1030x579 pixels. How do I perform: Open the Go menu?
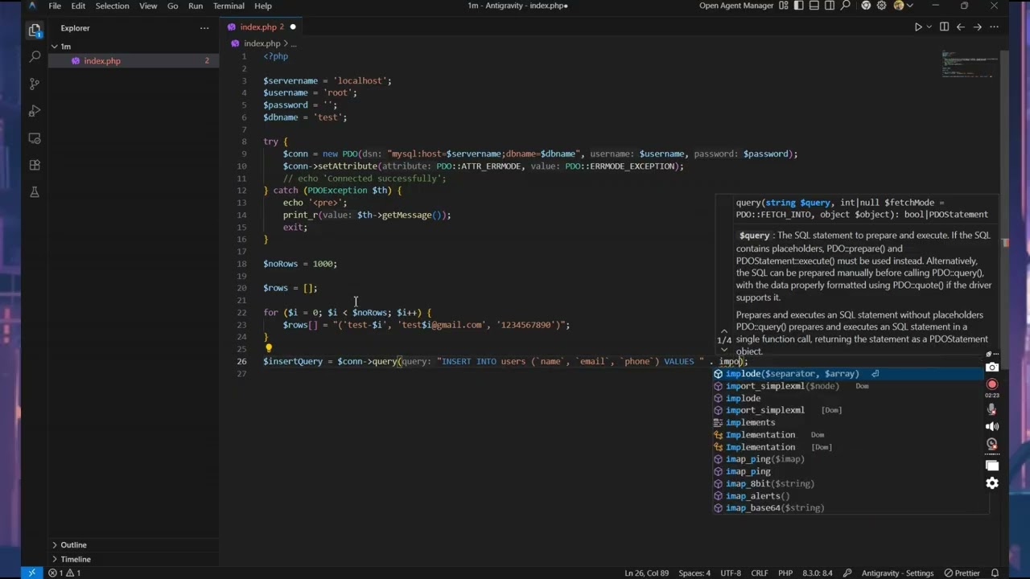pos(173,6)
